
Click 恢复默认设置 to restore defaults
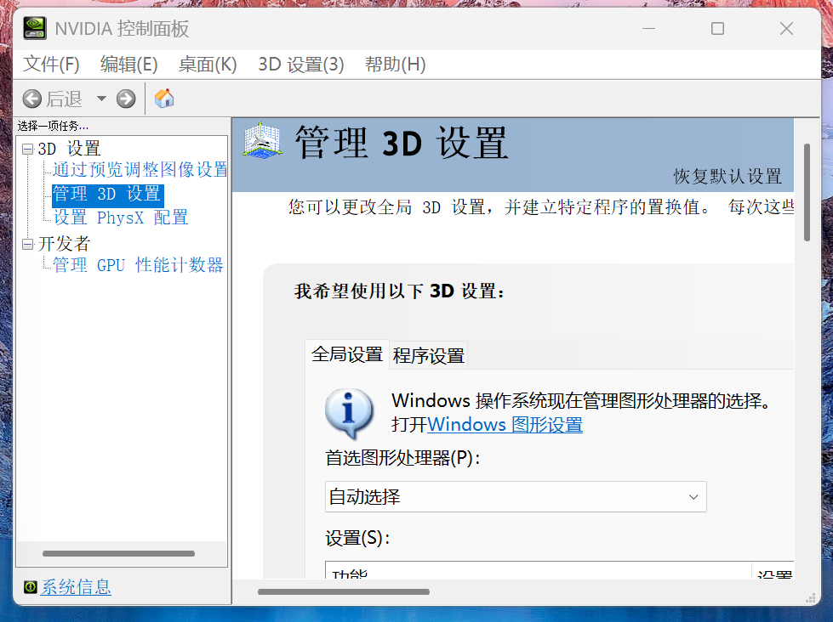(x=727, y=176)
